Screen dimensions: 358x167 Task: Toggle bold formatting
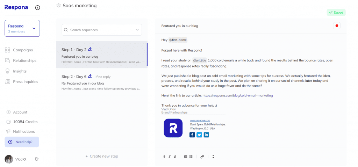pos(164,157)
